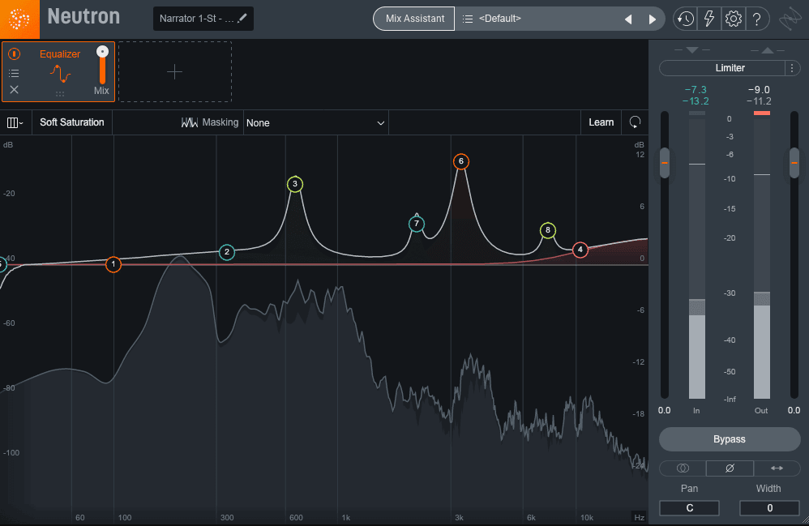This screenshot has width=809, height=526.
Task: Toggle the swap channels arrows icon
Action: point(777,468)
